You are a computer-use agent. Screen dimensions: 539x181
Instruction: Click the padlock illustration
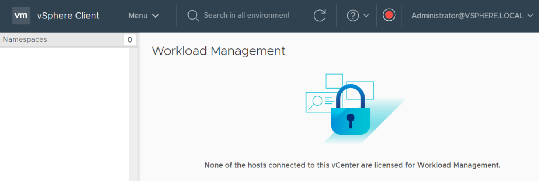[x=350, y=110]
